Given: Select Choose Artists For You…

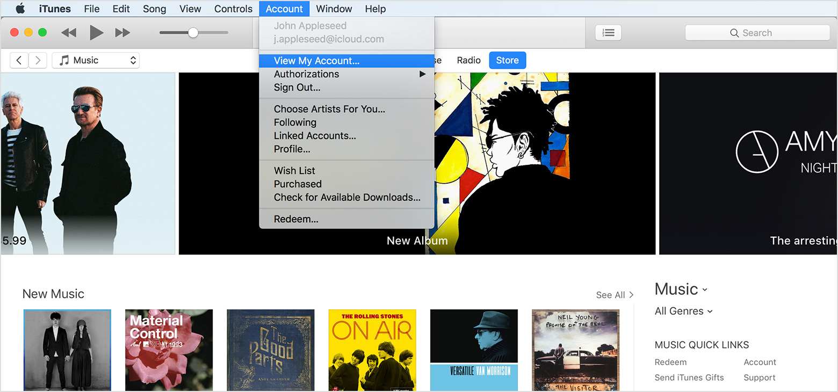Looking at the screenshot, I should pos(346,109).
